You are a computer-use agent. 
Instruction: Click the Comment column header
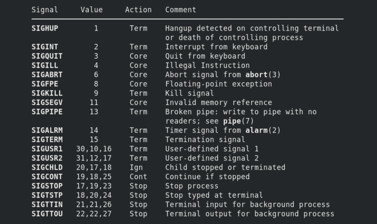pyautogui.click(x=181, y=10)
